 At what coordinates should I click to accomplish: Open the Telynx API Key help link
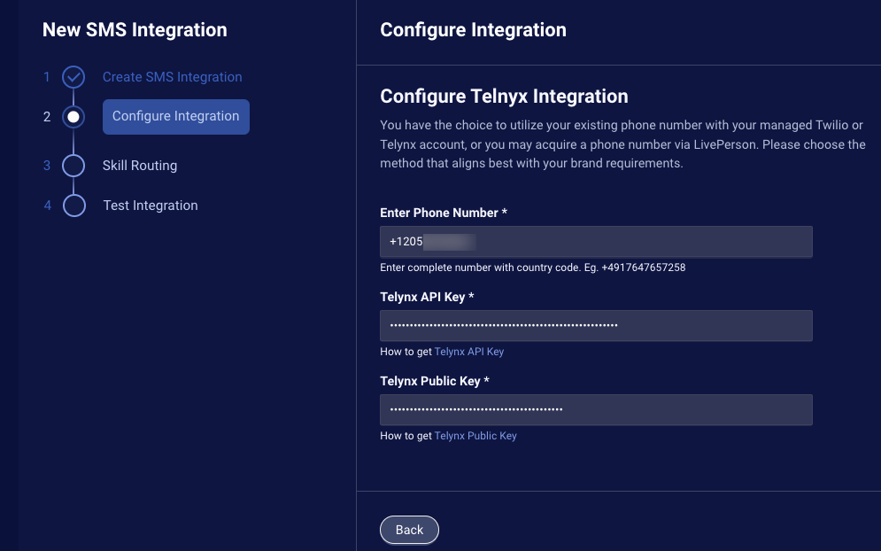click(x=469, y=352)
